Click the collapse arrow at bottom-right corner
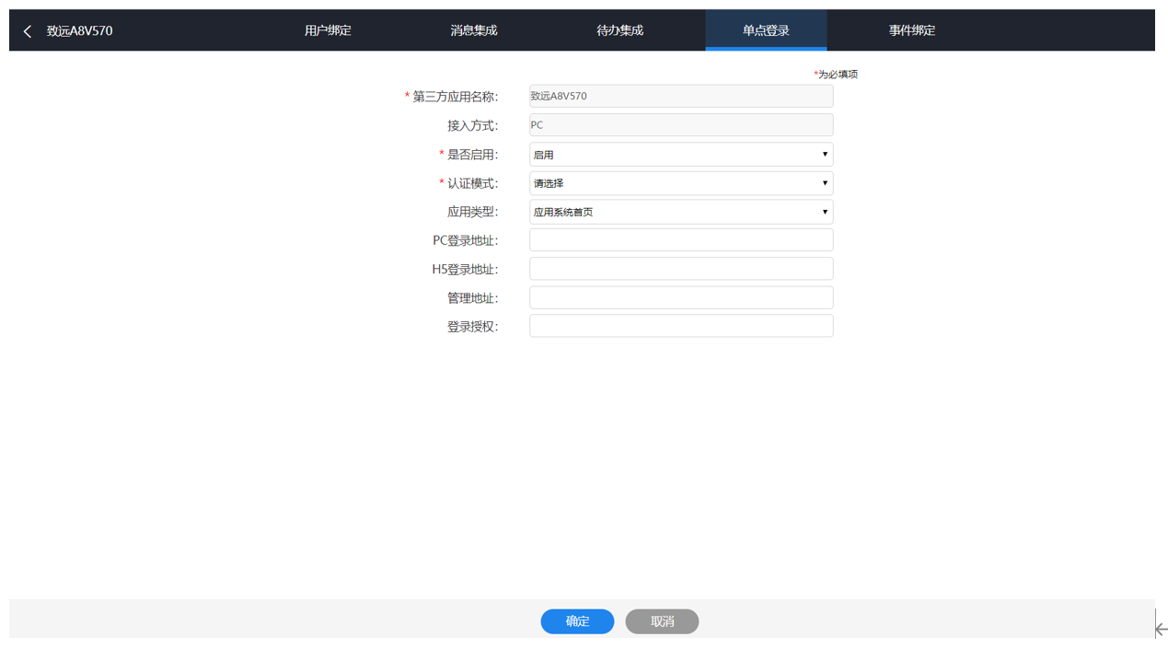This screenshot has width=1168, height=649. coord(1161,629)
